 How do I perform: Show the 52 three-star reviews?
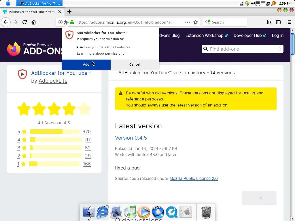coord(88,148)
